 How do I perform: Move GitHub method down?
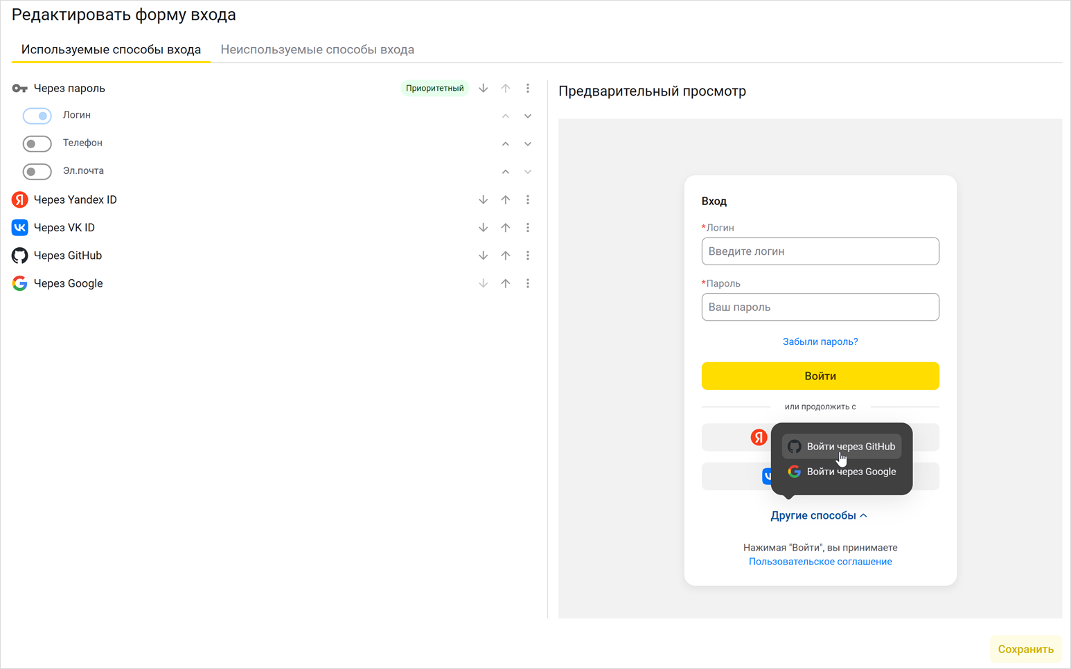tap(484, 256)
